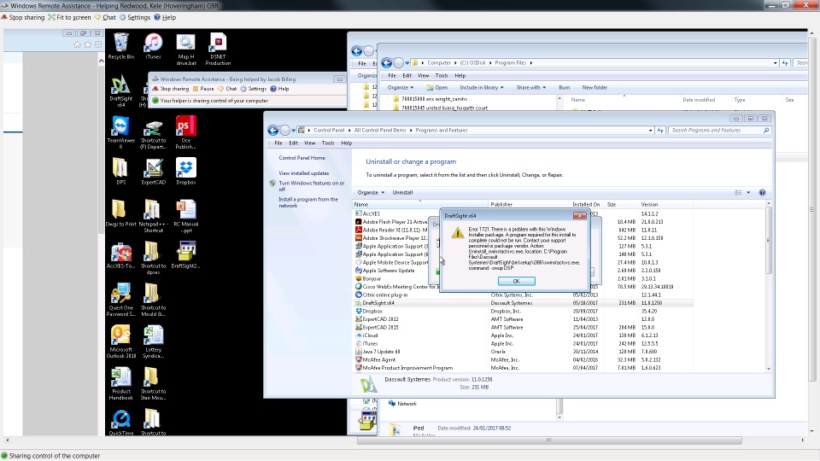Open Quest One Password desktop icon
This screenshot has width=820, height=461.
tap(120, 300)
